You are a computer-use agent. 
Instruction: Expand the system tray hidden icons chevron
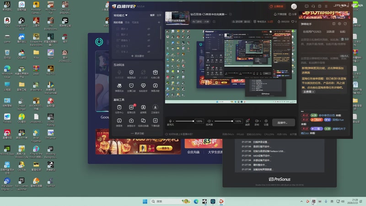point(301,201)
